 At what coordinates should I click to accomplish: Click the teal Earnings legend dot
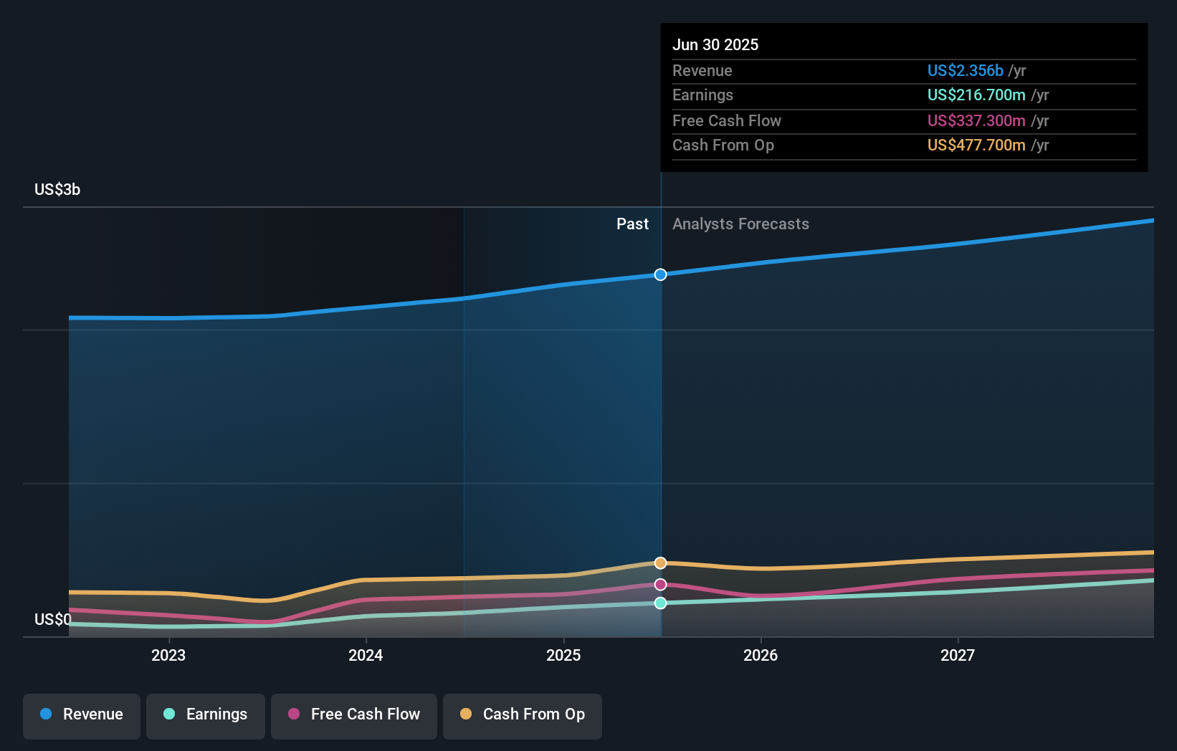[168, 714]
